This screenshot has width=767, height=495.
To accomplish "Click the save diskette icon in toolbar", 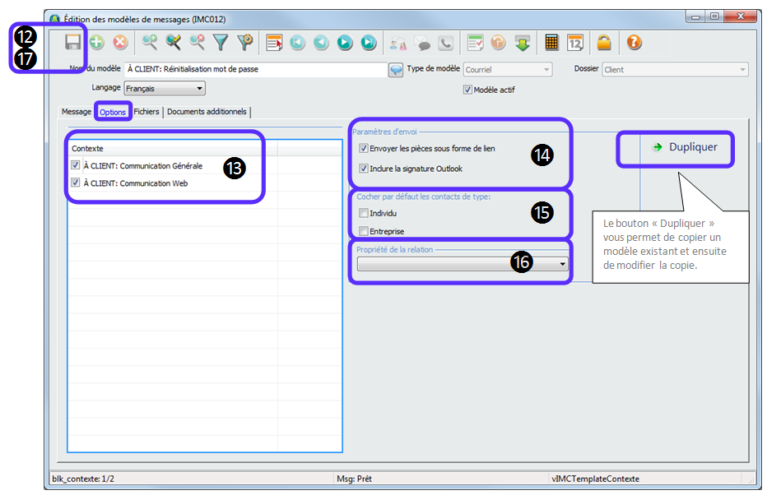I will 73,43.
